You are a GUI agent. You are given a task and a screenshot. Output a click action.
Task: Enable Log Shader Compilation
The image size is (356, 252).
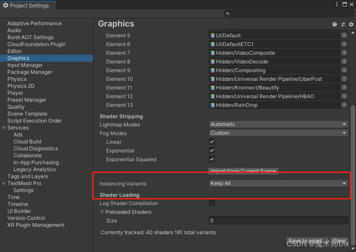coord(212,203)
